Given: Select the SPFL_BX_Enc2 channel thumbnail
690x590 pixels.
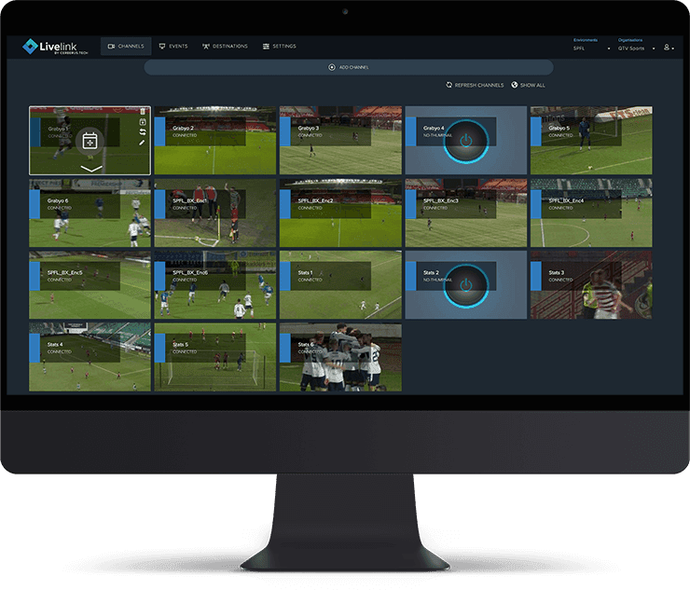Looking at the screenshot, I should coord(340,213).
